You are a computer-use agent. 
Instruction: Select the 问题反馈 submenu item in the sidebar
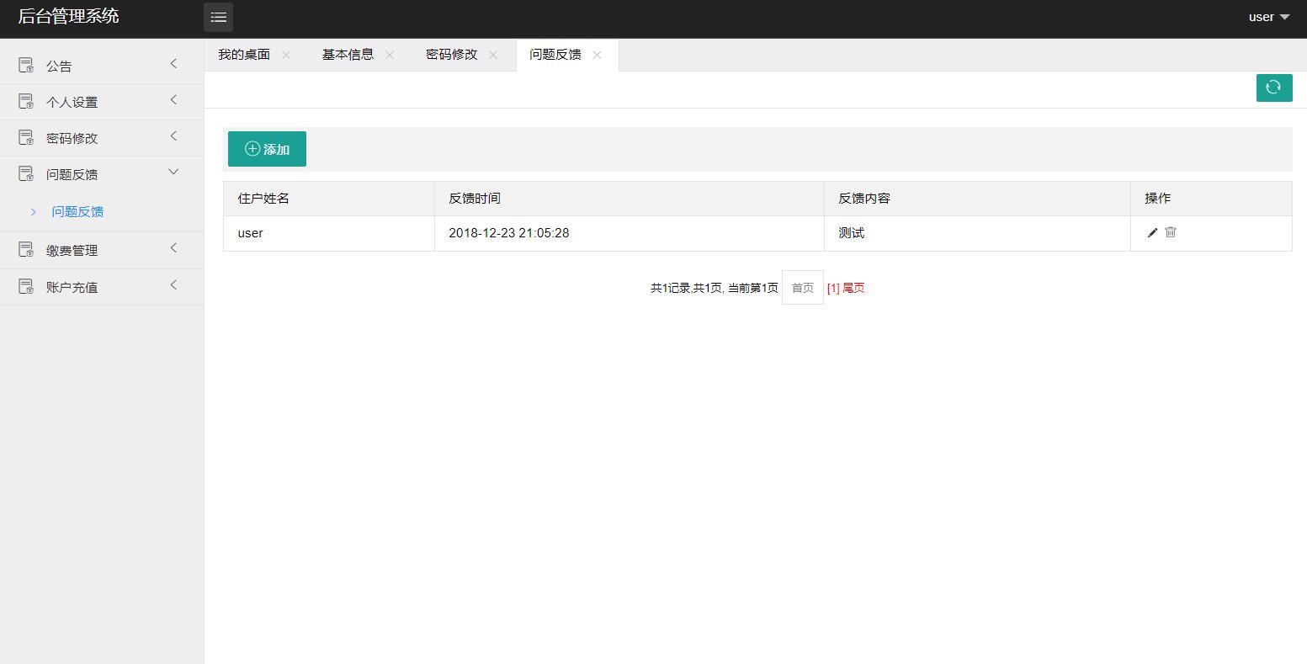[77, 211]
